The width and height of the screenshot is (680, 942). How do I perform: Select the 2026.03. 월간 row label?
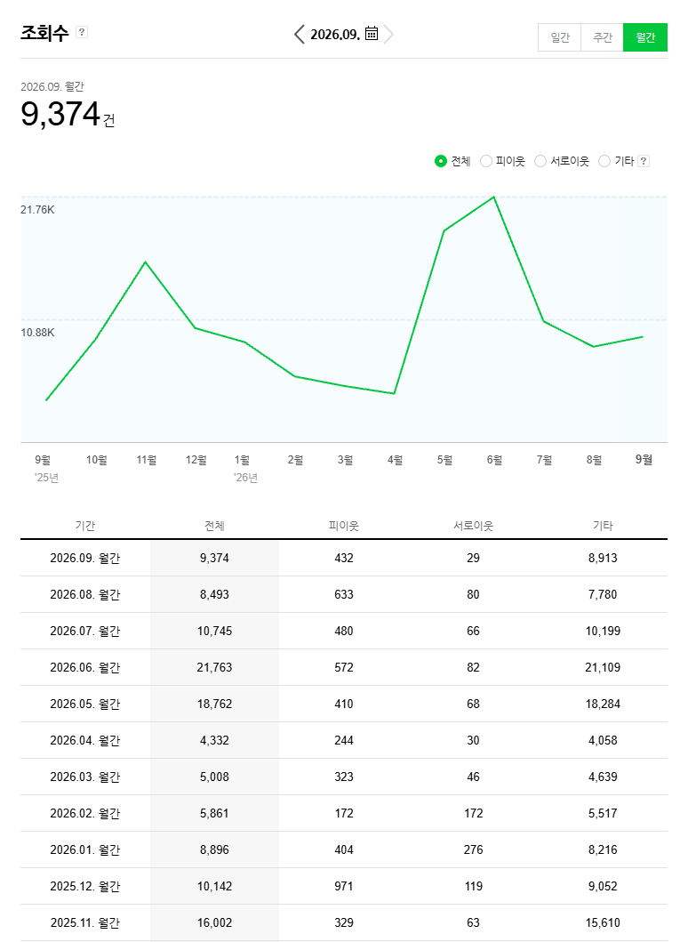pos(85,777)
